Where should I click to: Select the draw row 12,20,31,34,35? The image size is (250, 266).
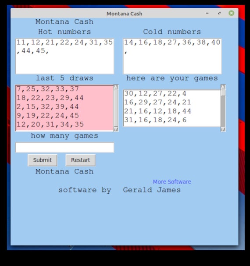(x=64, y=124)
